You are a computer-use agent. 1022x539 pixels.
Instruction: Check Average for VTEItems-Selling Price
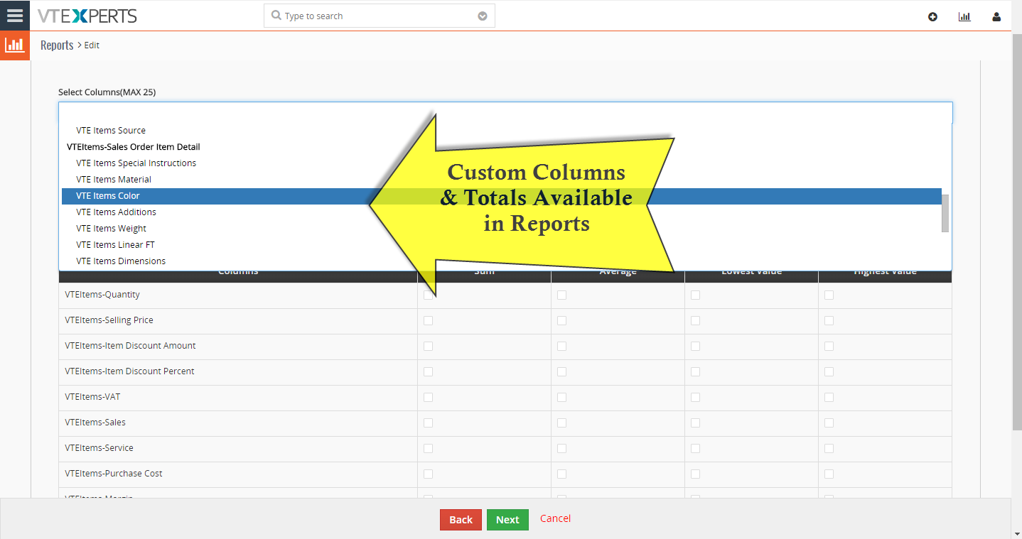point(561,320)
